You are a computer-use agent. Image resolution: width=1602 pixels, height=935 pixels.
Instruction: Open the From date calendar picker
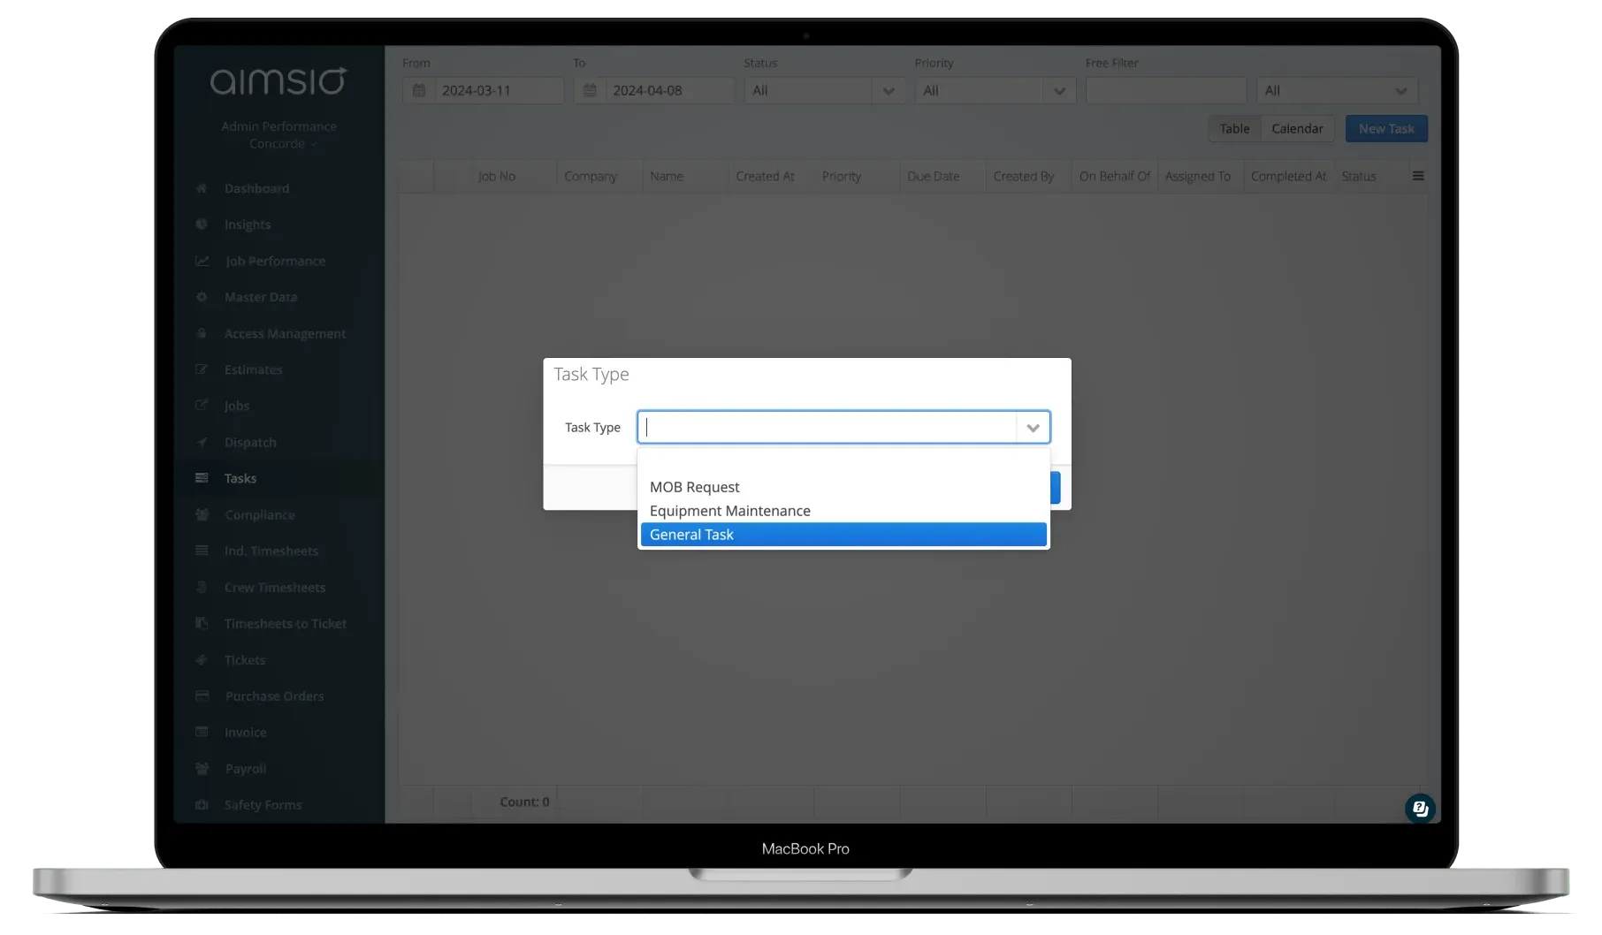coord(419,89)
